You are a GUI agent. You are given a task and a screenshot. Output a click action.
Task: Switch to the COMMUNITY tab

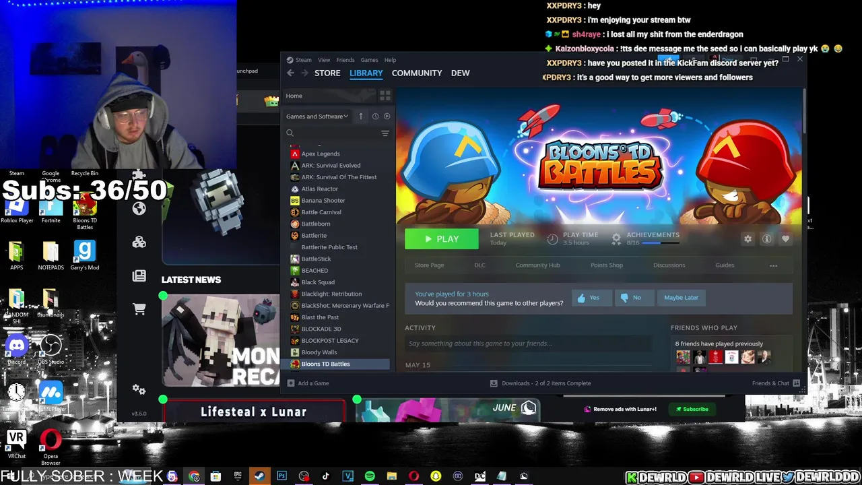[x=417, y=73]
